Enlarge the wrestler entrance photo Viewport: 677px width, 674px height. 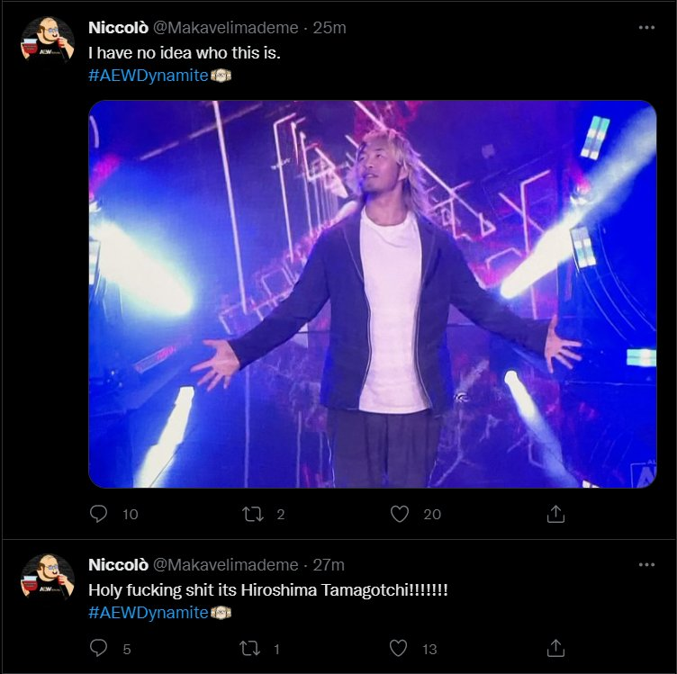coord(372,293)
